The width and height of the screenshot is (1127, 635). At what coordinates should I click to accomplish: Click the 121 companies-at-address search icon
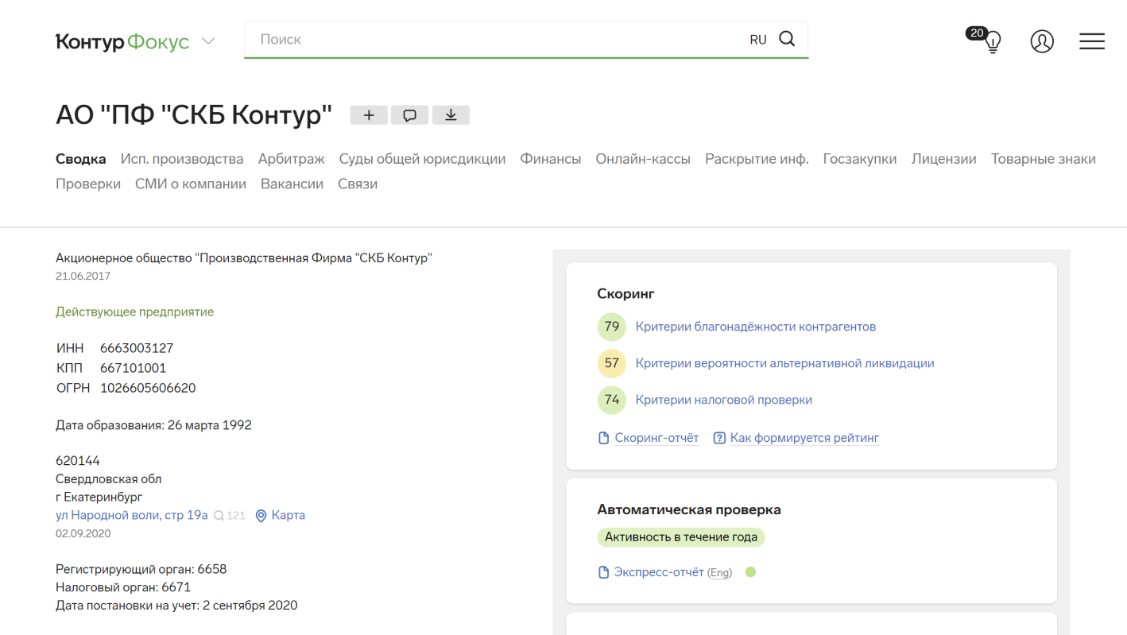[230, 516]
